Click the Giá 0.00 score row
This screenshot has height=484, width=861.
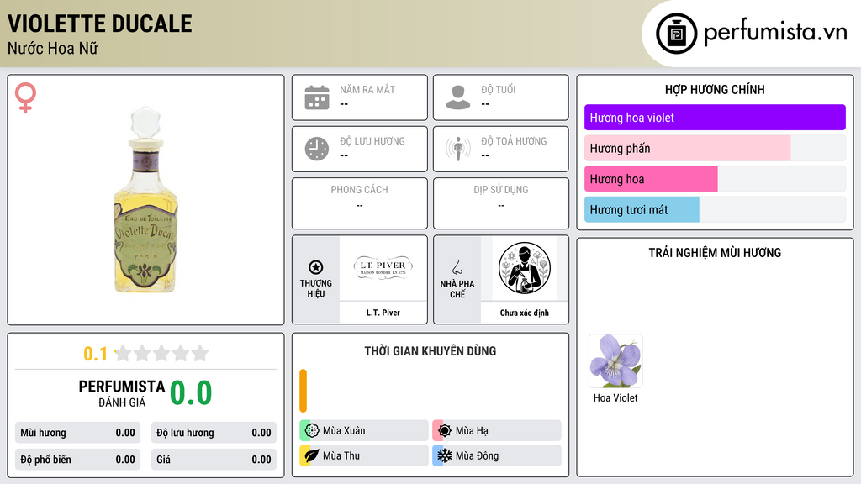[x=214, y=460]
